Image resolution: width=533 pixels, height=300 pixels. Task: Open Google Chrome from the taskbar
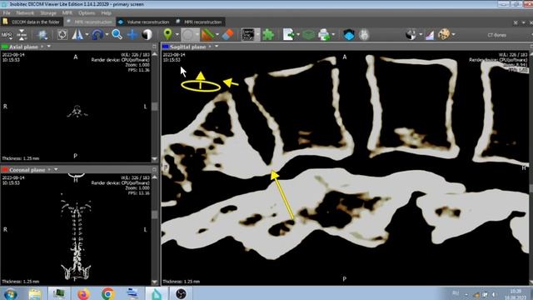click(x=108, y=293)
